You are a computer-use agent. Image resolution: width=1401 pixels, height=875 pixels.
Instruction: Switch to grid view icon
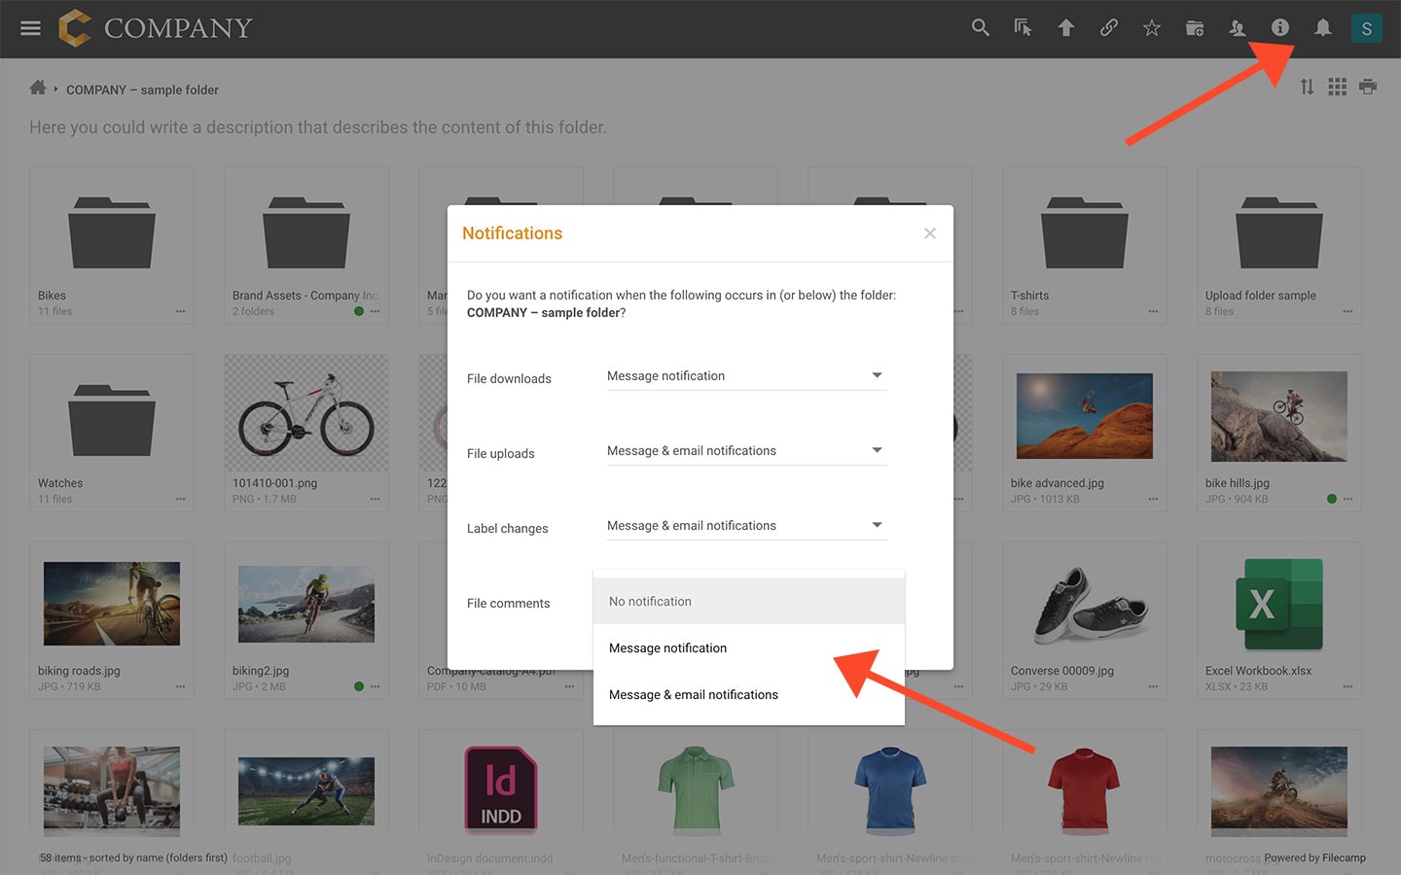click(1337, 87)
